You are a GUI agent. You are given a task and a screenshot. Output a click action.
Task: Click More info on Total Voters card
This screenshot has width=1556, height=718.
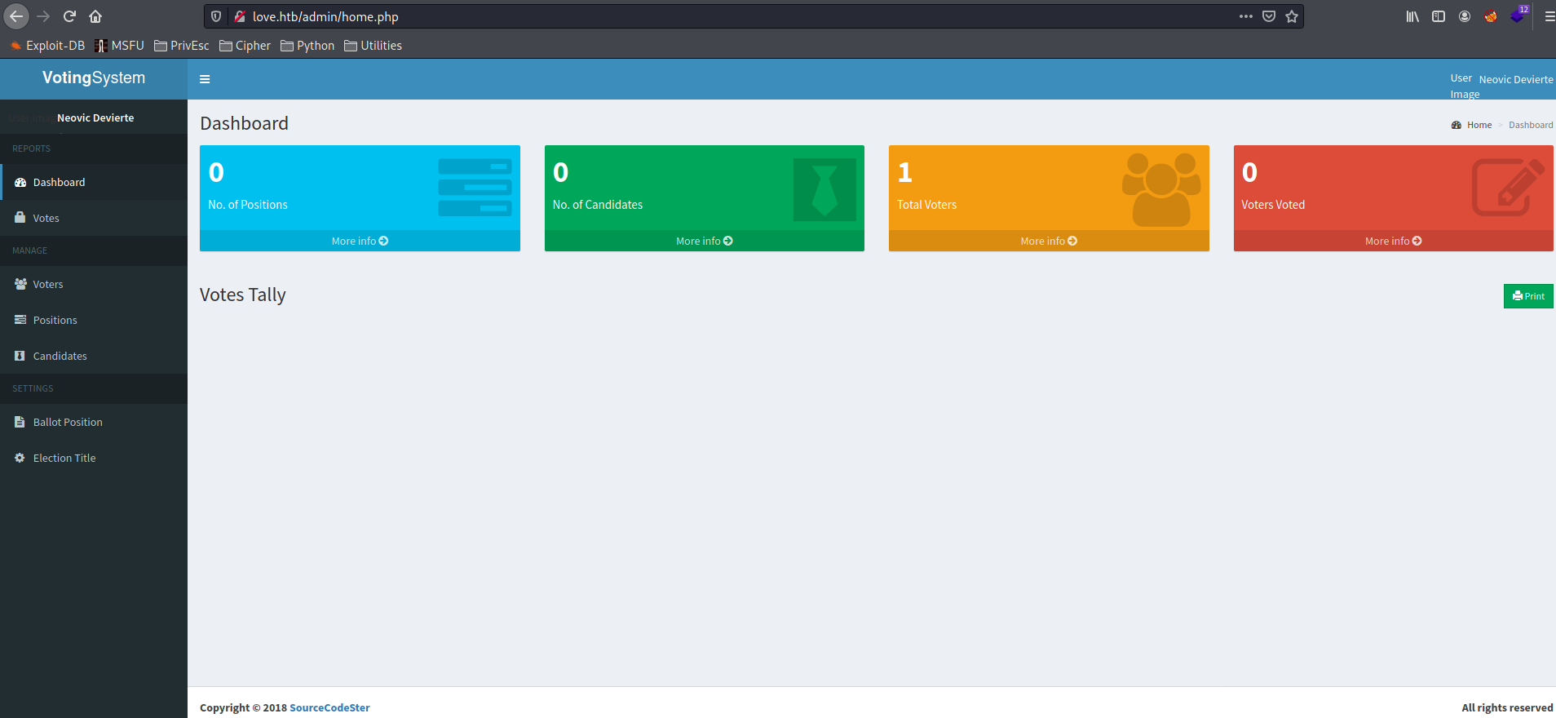[x=1048, y=241]
